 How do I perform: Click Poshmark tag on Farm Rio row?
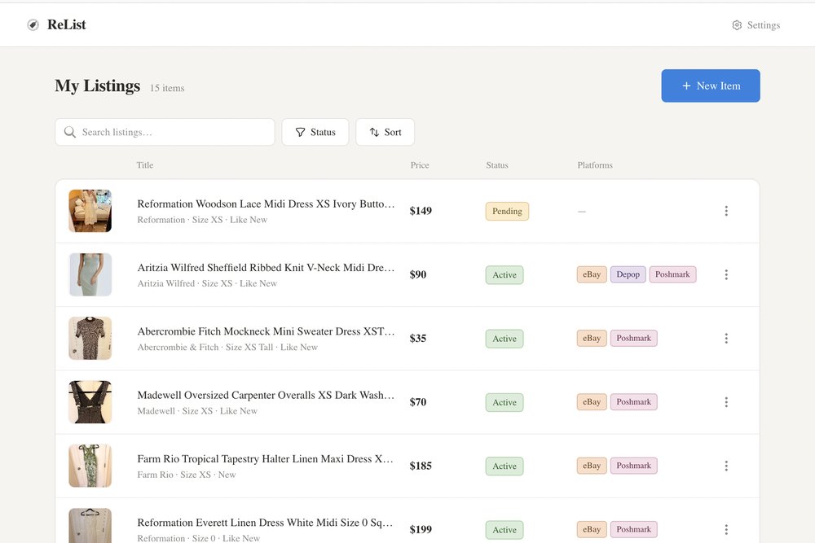point(633,466)
